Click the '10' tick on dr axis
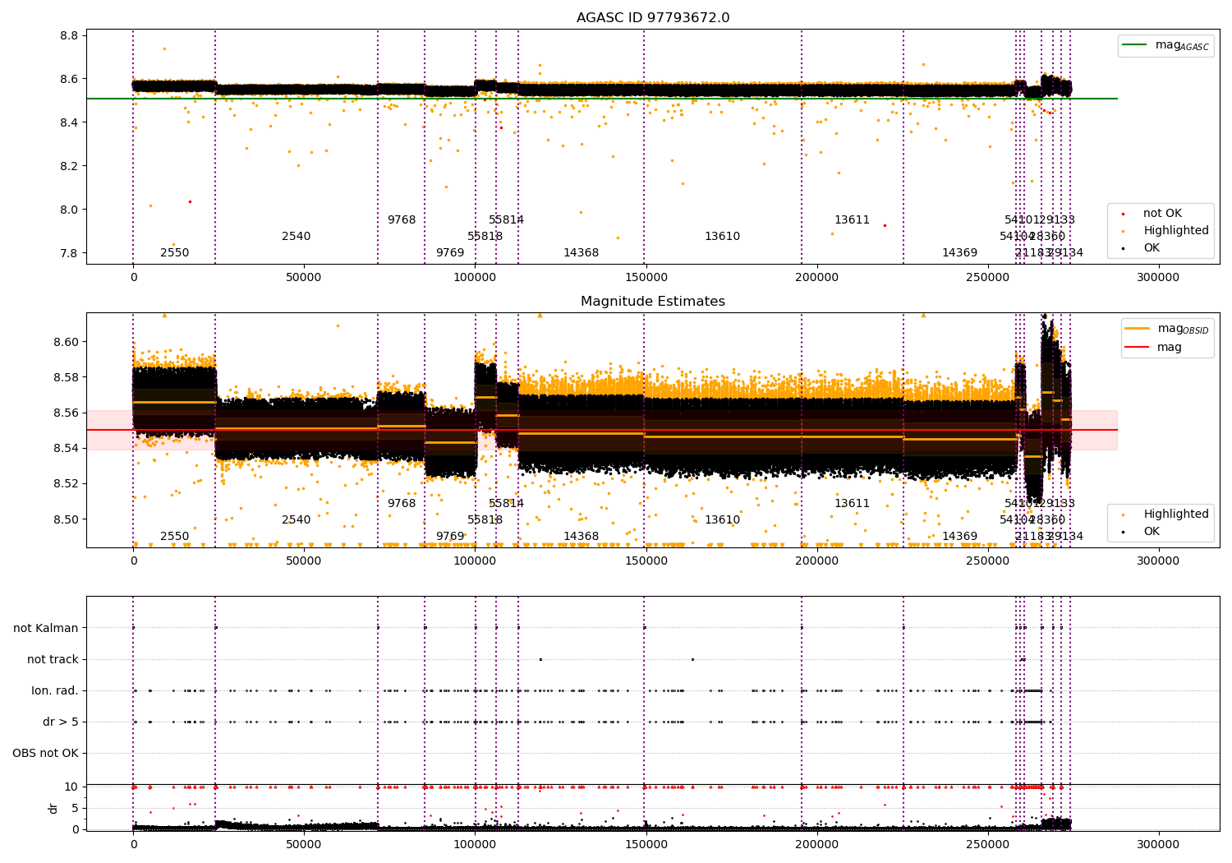Viewport: 1232px width, 863px height. tap(71, 787)
